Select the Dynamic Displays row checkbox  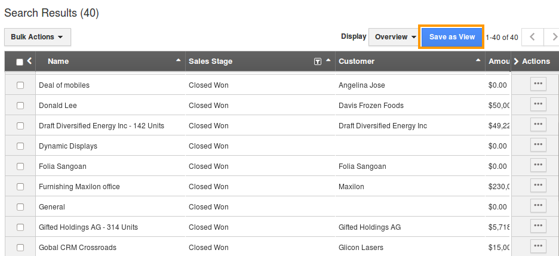[20, 146]
